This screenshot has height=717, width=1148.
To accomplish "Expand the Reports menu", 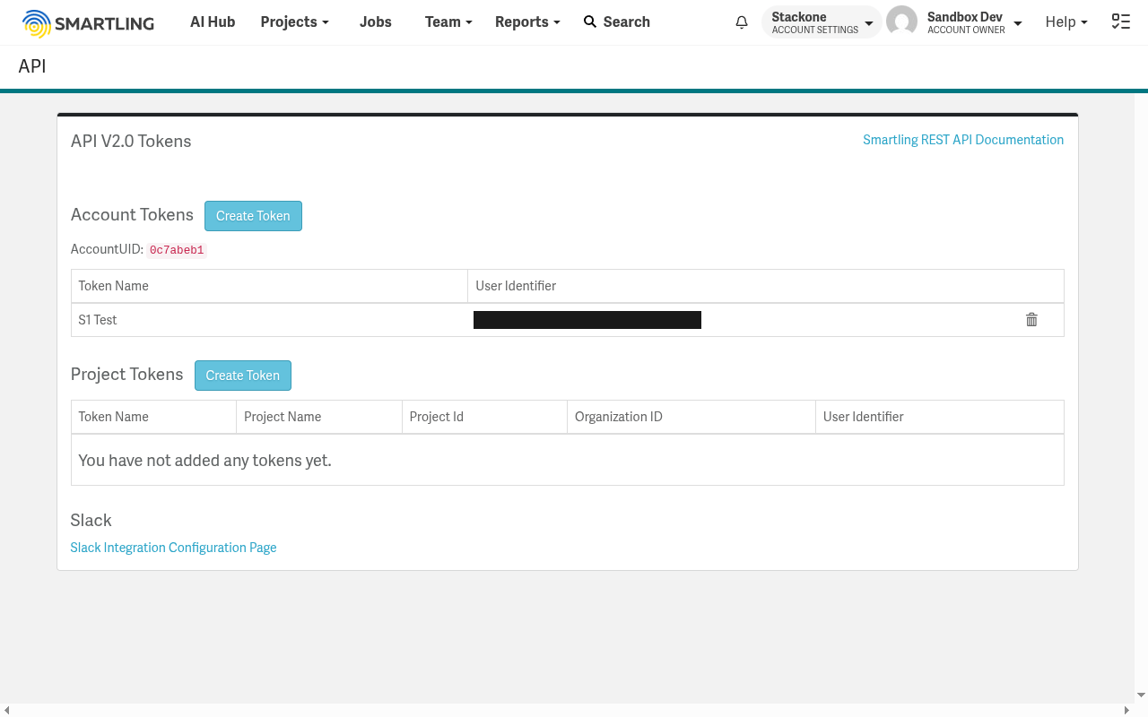I will click(x=527, y=22).
